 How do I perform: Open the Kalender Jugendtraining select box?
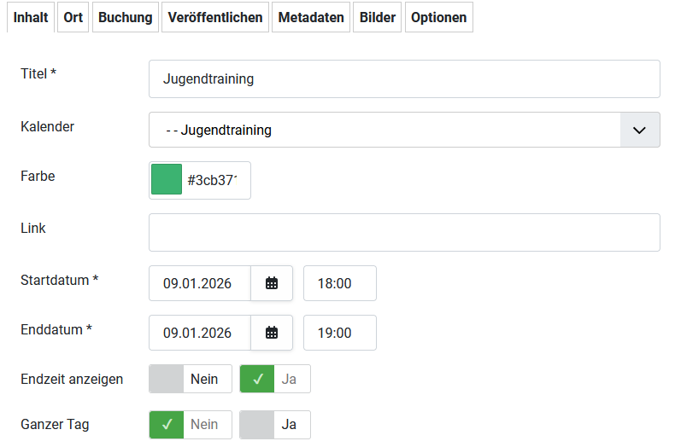[384, 130]
